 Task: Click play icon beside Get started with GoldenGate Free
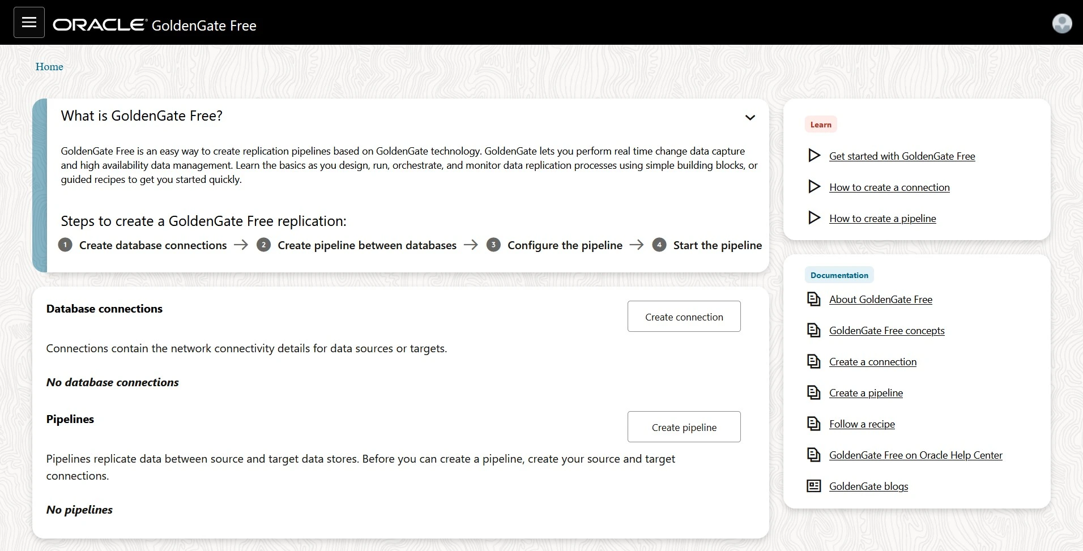coord(814,155)
